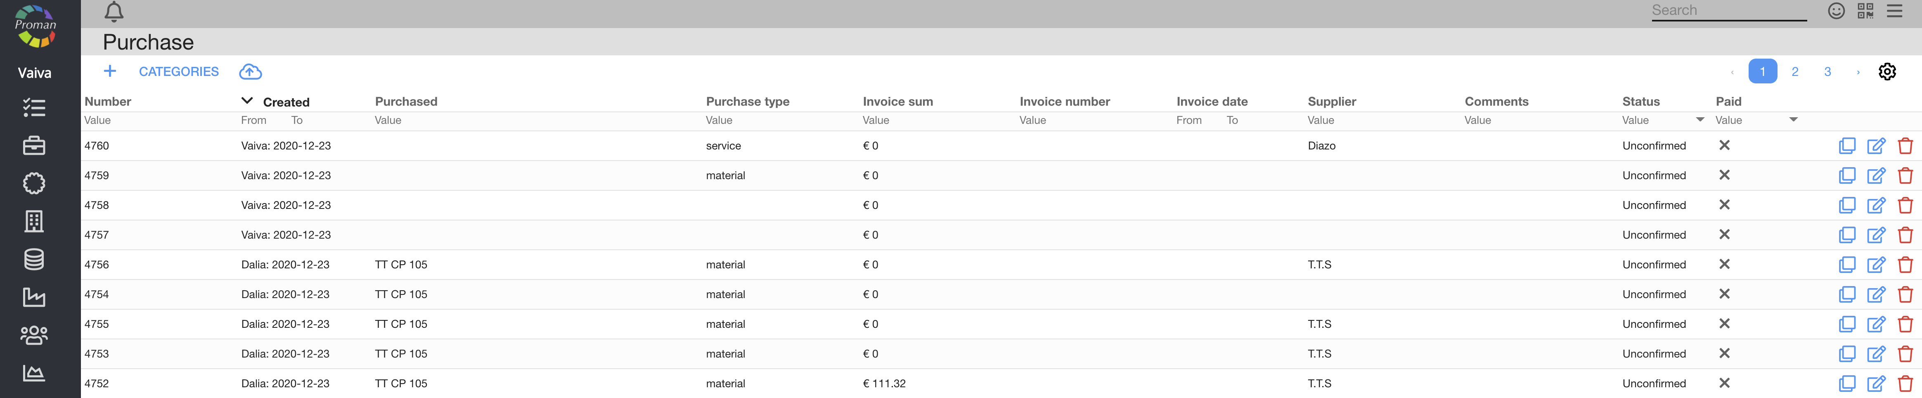Edit purchase 4760 with pencil icon
1922x398 pixels.
tap(1876, 146)
